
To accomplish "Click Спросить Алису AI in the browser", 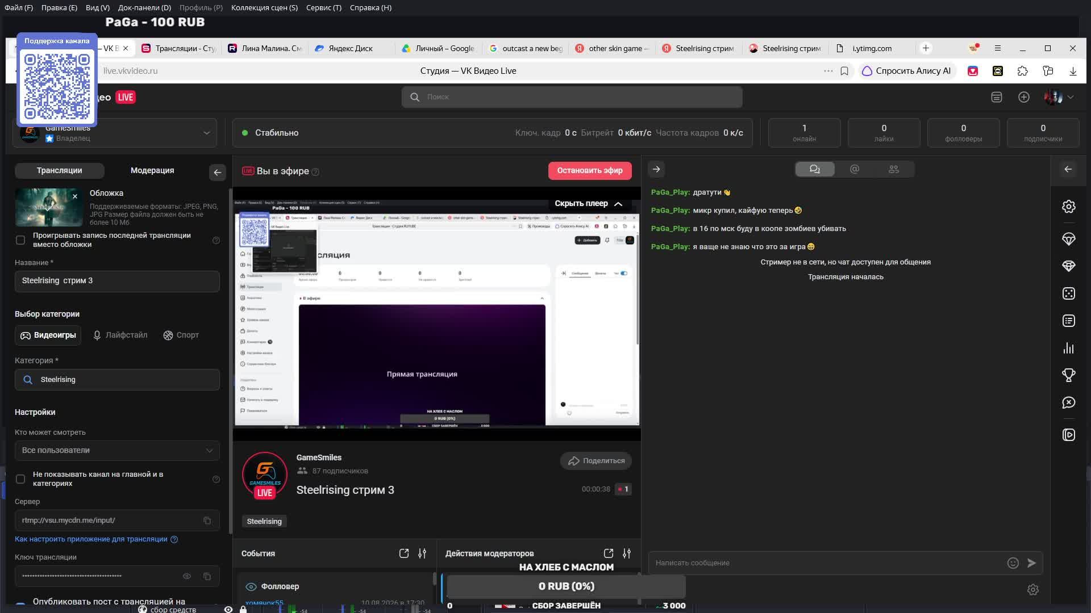I will (906, 71).
